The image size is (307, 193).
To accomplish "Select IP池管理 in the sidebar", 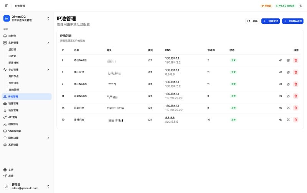I will coord(26,97).
